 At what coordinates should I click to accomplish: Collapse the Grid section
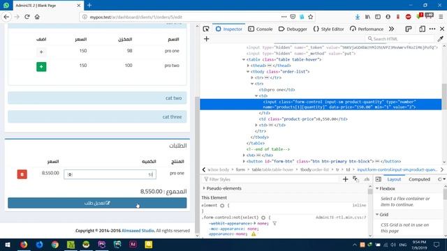(377, 215)
